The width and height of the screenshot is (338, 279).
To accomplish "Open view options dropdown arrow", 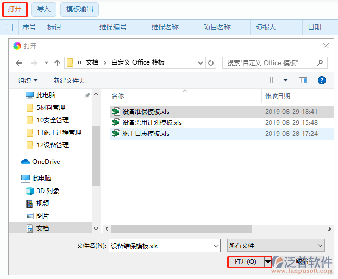I will point(285,80).
